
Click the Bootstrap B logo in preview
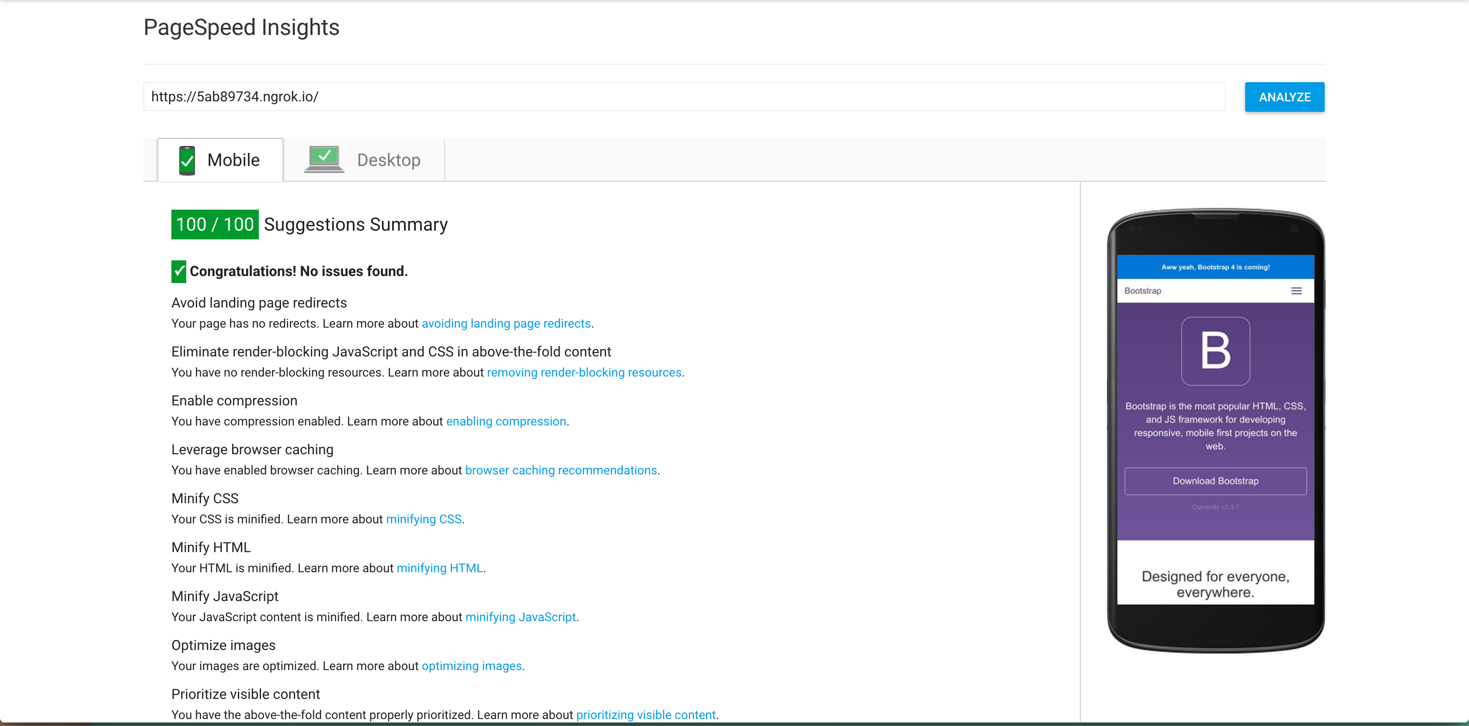click(1215, 351)
